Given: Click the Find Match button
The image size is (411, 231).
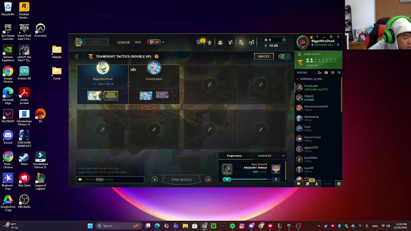Looking at the screenshot, I should (181, 180).
